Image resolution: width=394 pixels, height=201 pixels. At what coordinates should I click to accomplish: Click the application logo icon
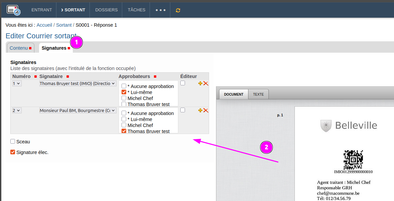point(14,10)
